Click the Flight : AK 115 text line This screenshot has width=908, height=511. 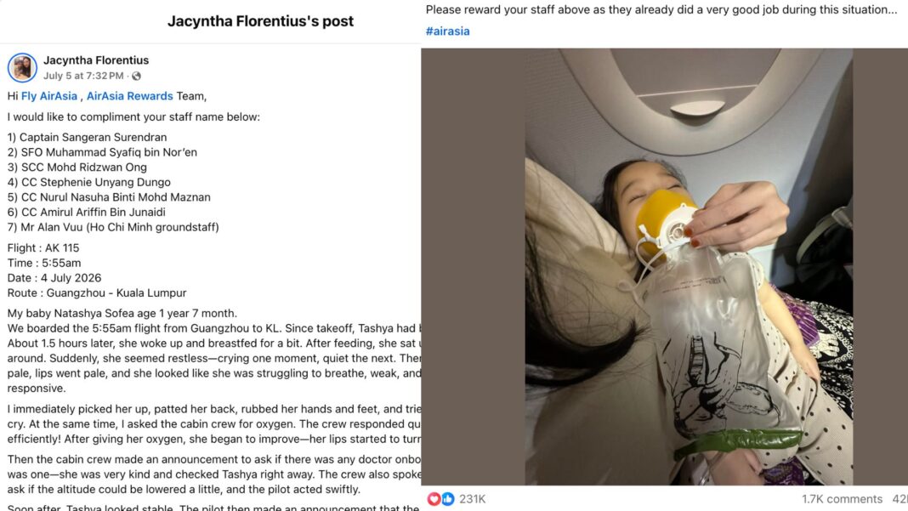pos(43,248)
